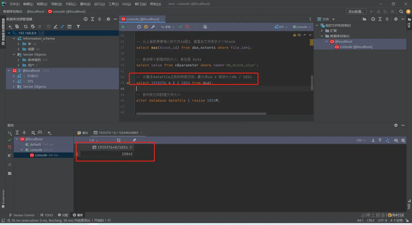412x225 pixels.
Task: Open the query console icon in database toolbar
Action: tap(69, 27)
